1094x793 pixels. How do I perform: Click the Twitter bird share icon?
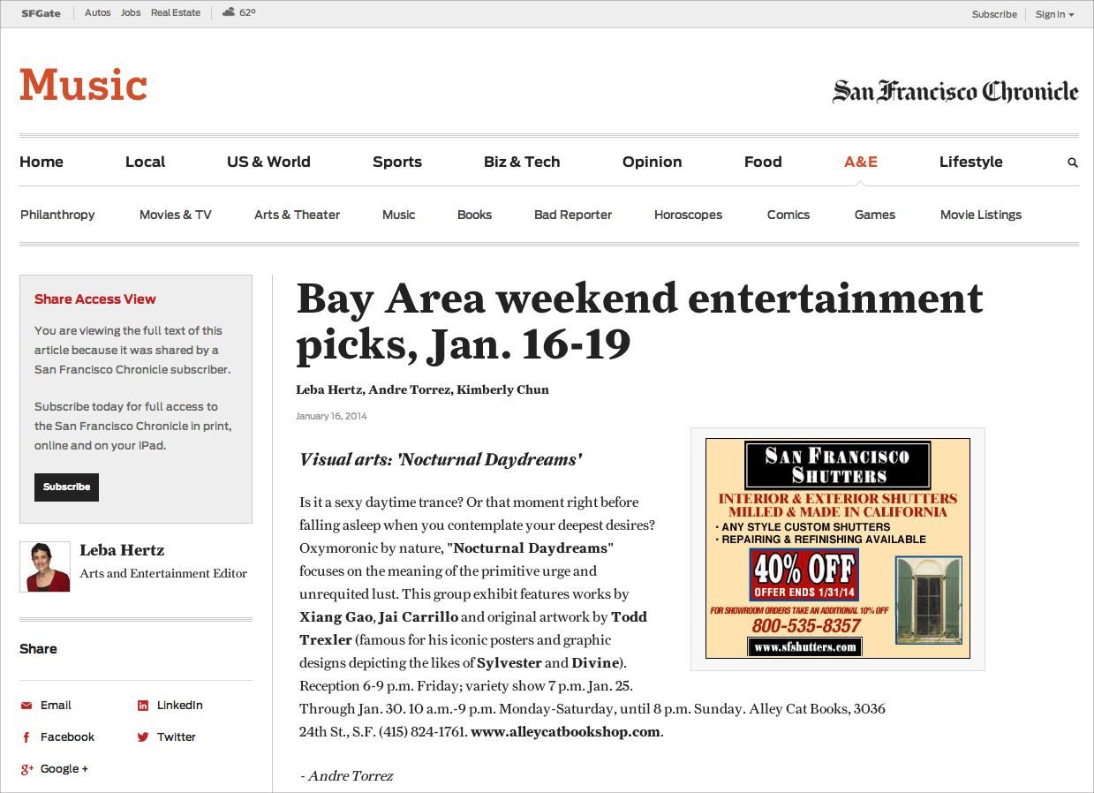click(142, 737)
